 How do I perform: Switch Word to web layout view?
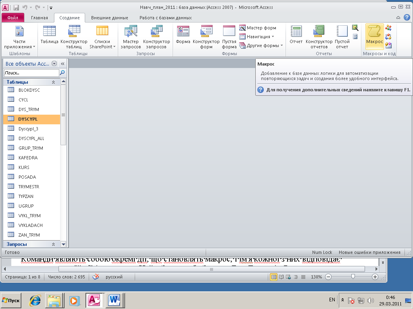pyautogui.click(x=288, y=277)
